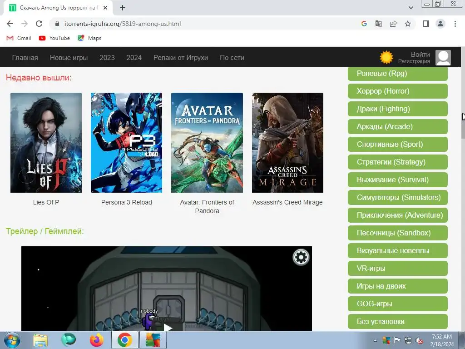The height and width of the screenshot is (349, 465).
Task: Play the Among Us trailer video
Action: [x=168, y=328]
